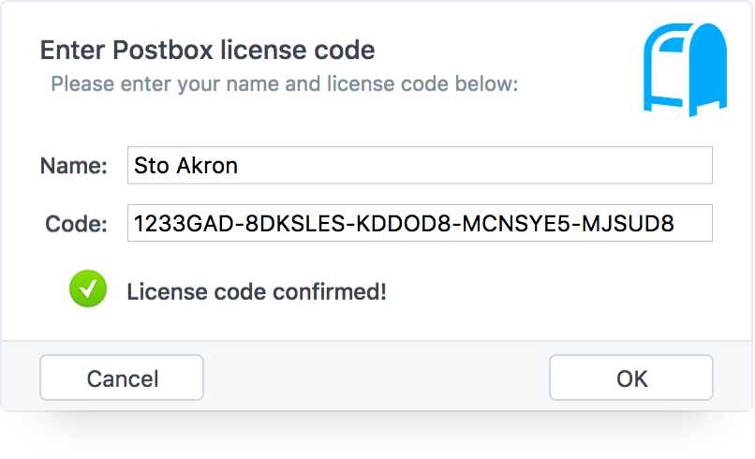Click OK to confirm the license

coord(630,378)
